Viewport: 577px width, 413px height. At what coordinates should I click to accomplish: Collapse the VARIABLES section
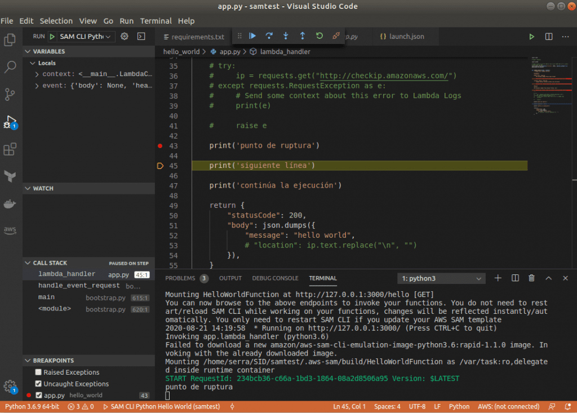(x=88, y=51)
